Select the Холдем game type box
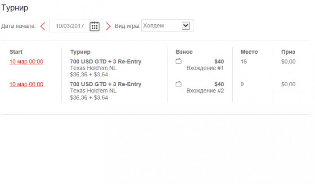Screen dimensions: 315x184 (x=161, y=26)
